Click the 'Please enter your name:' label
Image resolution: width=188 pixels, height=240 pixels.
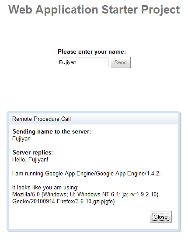[92, 52]
